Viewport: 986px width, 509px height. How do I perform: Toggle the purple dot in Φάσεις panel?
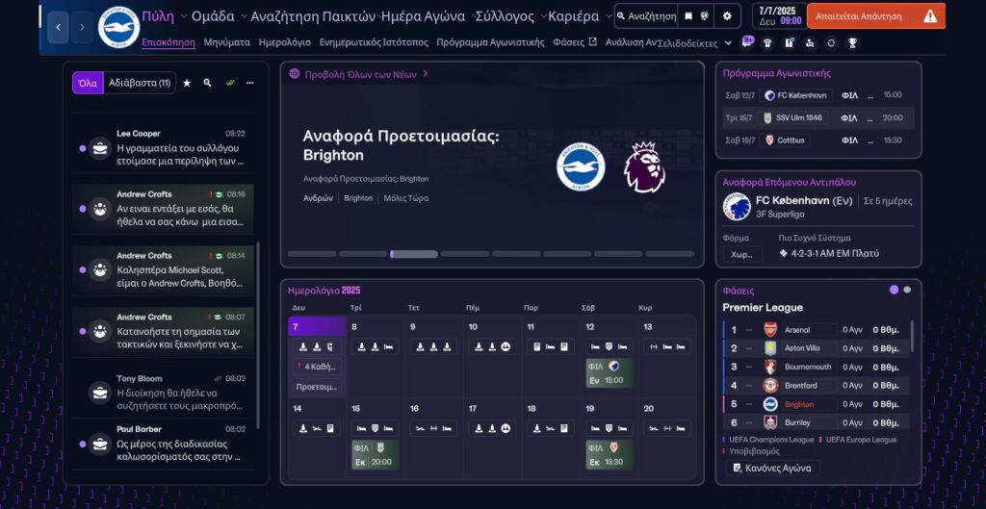pyautogui.click(x=894, y=290)
